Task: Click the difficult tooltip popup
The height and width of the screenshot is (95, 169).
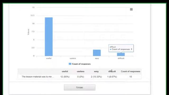Action: pos(121,48)
